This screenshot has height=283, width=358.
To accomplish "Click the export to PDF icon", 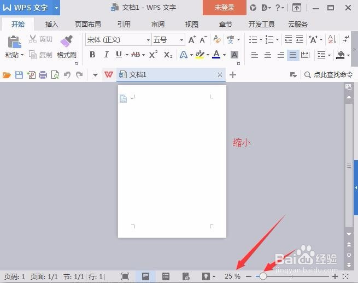I will (31, 75).
